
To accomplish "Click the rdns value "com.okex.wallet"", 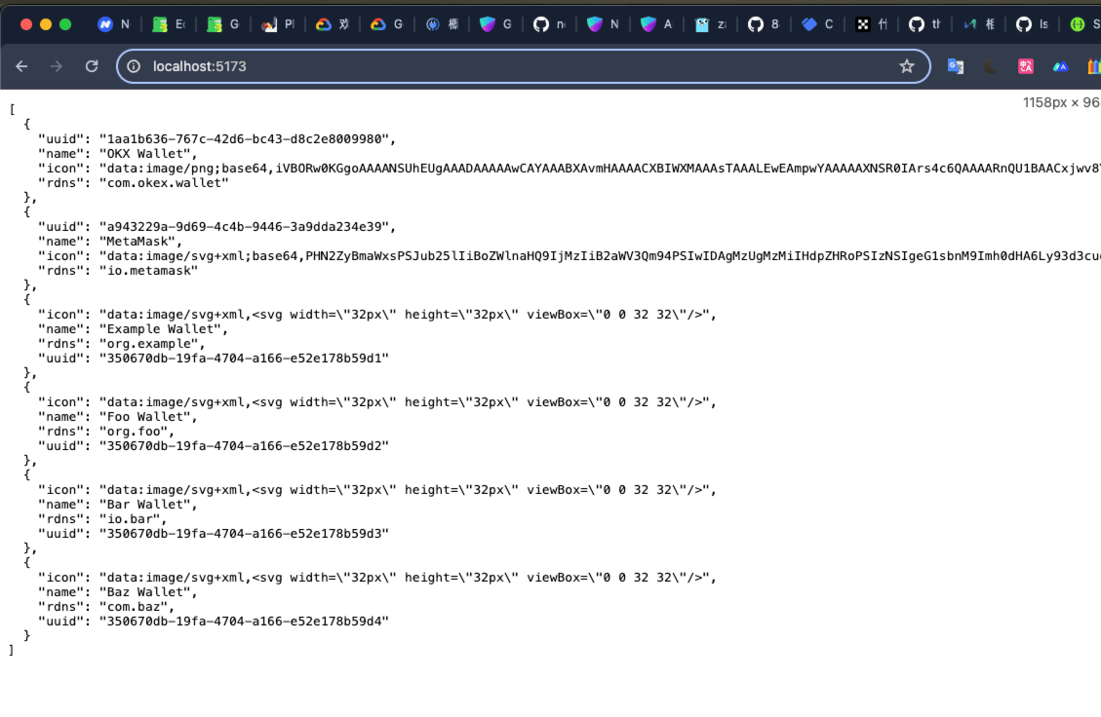I will pos(164,183).
